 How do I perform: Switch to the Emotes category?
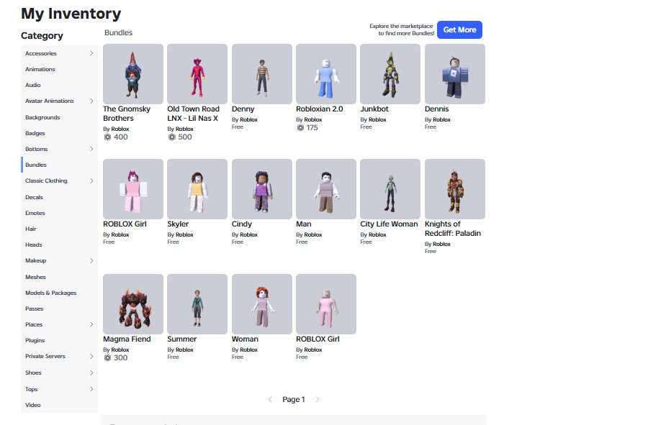point(35,213)
